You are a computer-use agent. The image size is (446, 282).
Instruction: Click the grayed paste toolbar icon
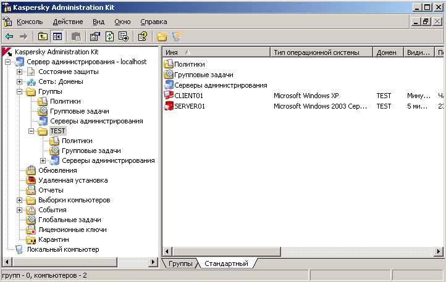coord(76,36)
